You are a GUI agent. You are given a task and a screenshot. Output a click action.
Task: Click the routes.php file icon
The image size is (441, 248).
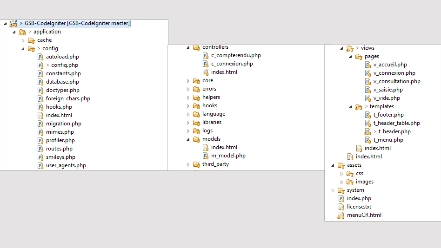[40, 149]
